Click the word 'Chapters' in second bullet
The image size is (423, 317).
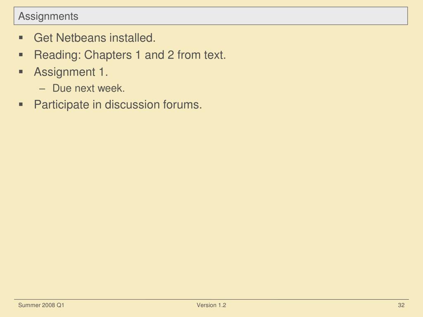(108, 55)
